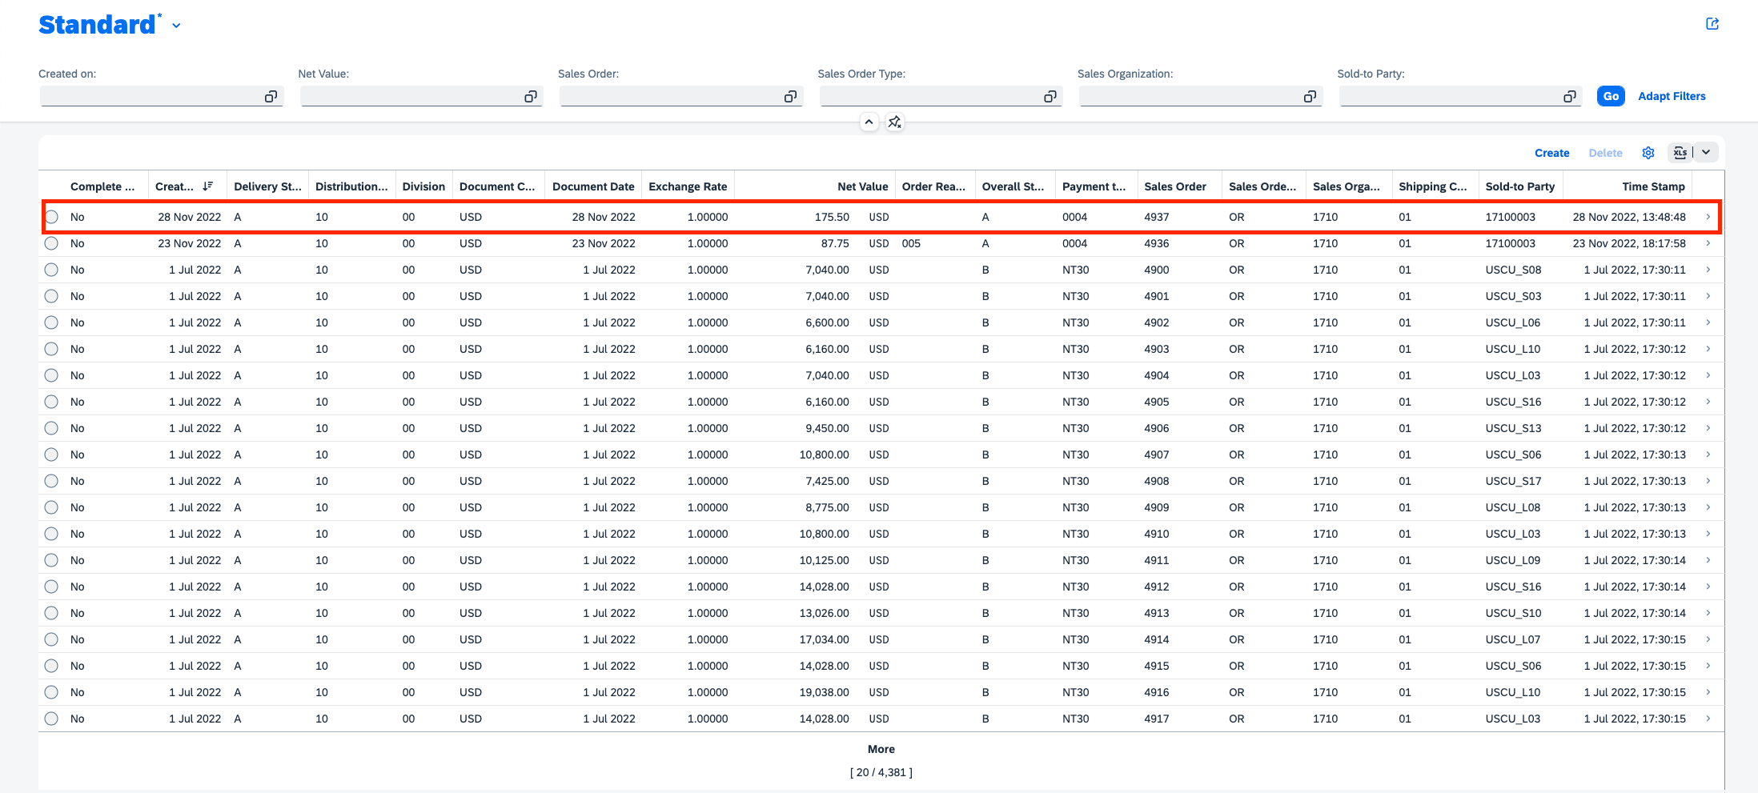Click the Create button
This screenshot has width=1758, height=793.
tap(1551, 153)
